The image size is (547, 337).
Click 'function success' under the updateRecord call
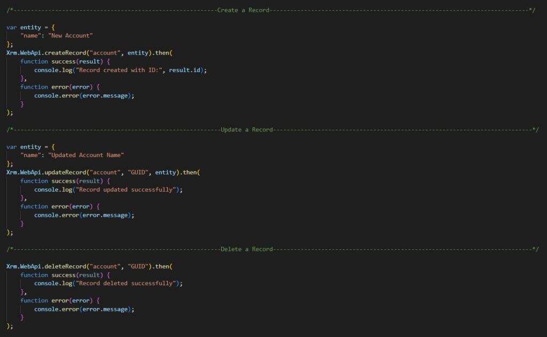point(48,181)
